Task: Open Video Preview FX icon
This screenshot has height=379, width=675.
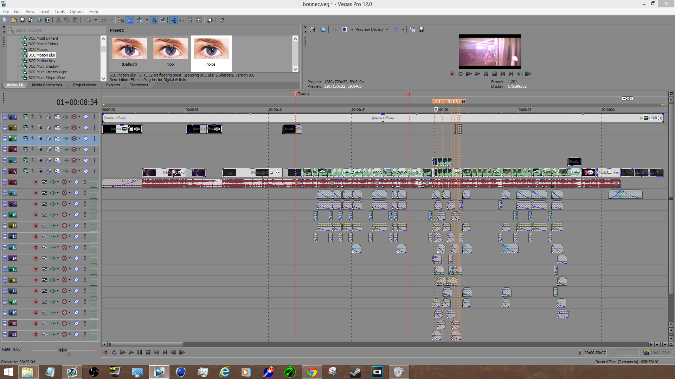Action: [334, 29]
